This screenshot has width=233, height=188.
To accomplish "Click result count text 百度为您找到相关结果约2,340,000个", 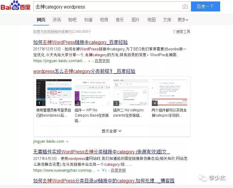I will click(62, 32).
